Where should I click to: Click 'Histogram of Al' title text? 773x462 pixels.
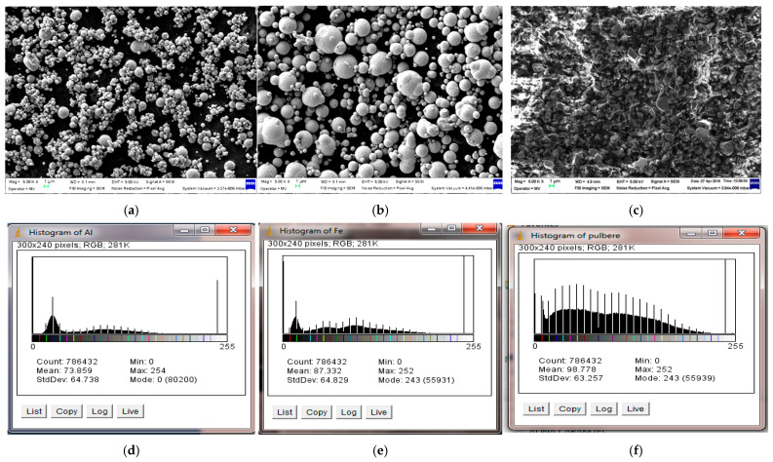[60, 232]
